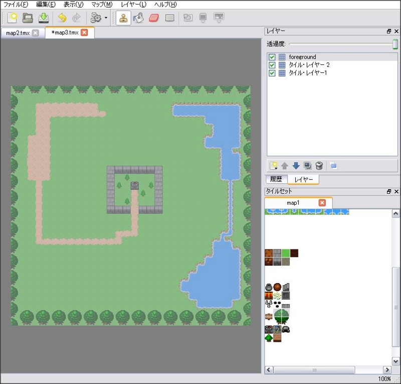Image resolution: width=401 pixels, height=384 pixels.
Task: Move layer down with blue arrow
Action: click(x=296, y=166)
